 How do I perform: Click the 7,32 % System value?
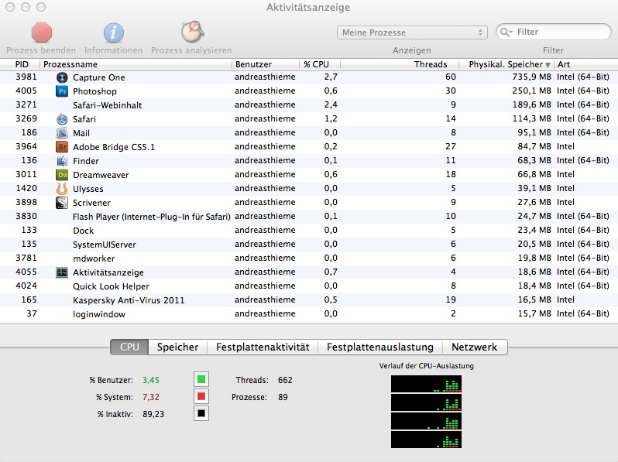[x=151, y=397]
